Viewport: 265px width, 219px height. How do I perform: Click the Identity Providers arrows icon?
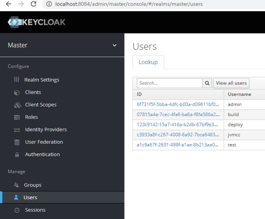pos(17,130)
